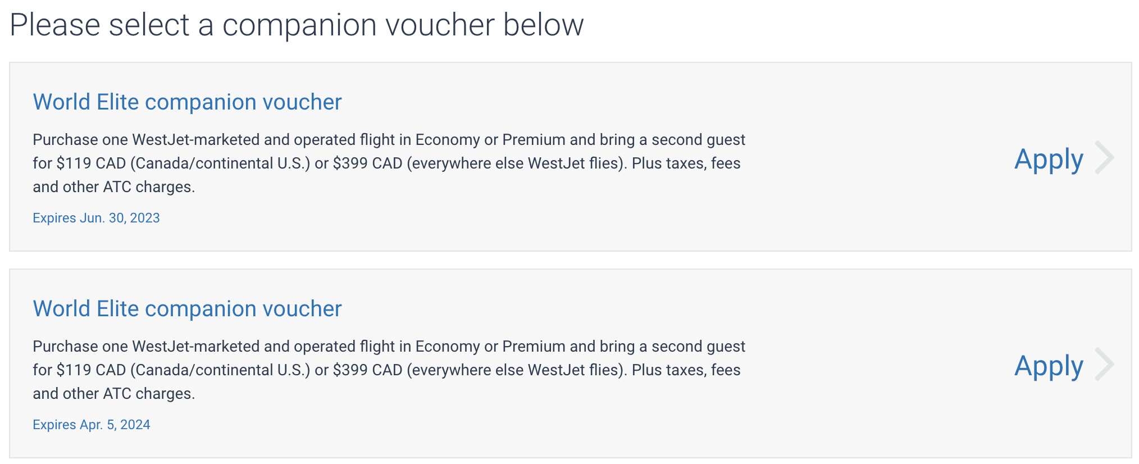Click '$399 CAD' in the first voucher description
The image size is (1139, 464).
(x=367, y=163)
